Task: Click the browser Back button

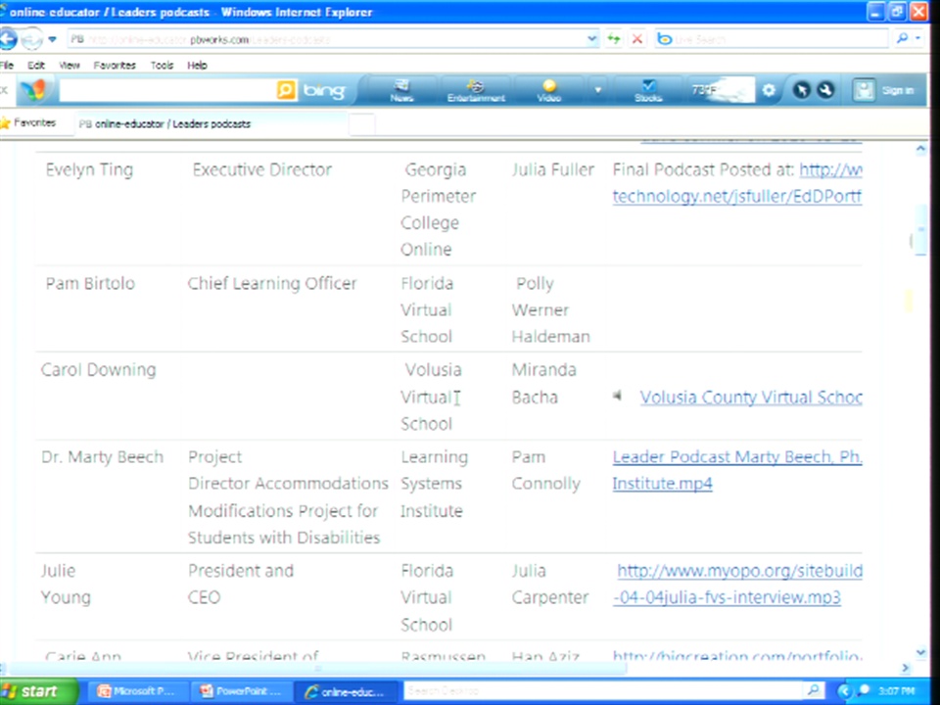Action: click(8, 39)
